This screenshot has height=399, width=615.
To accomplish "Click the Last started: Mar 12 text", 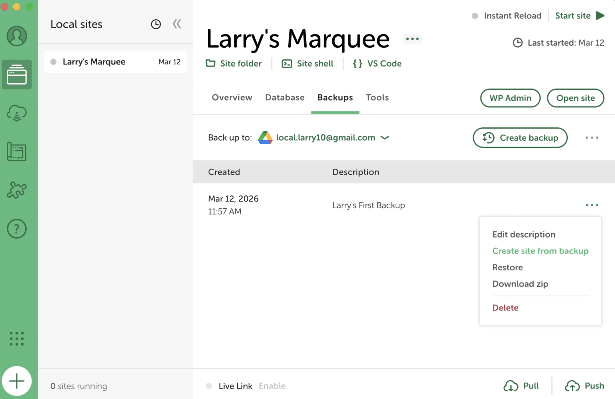I will pos(566,42).
